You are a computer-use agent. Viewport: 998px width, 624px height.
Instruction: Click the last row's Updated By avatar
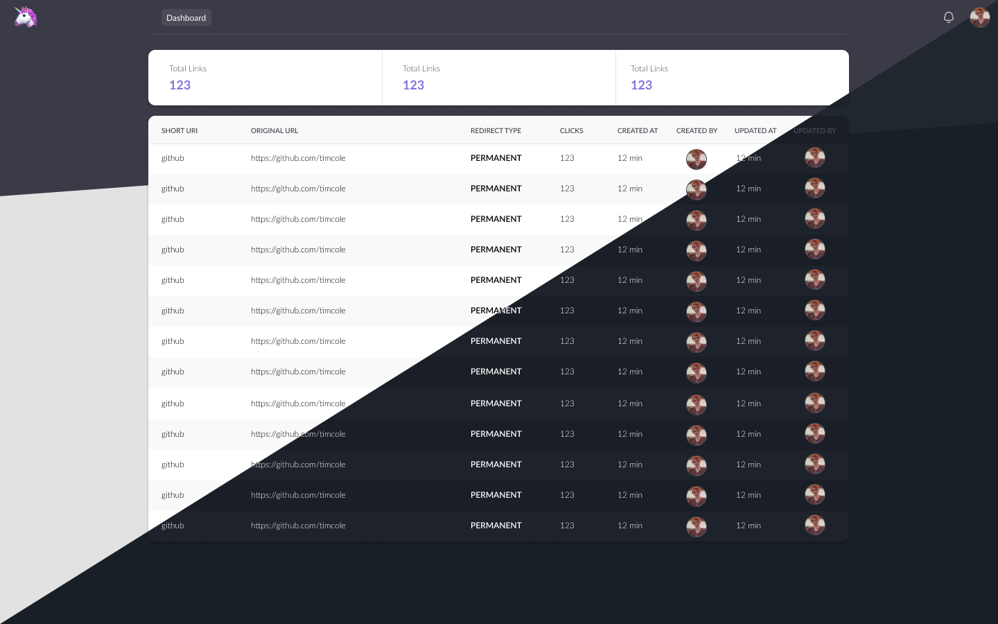click(x=815, y=525)
